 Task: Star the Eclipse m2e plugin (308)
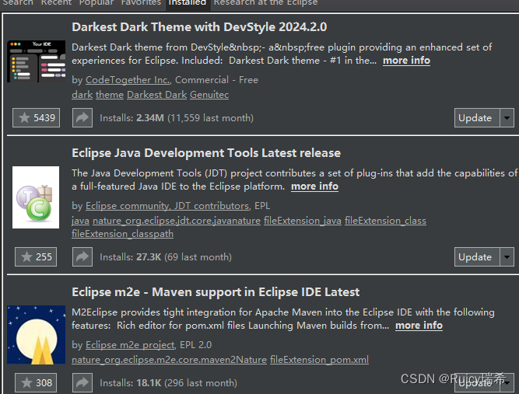click(36, 383)
